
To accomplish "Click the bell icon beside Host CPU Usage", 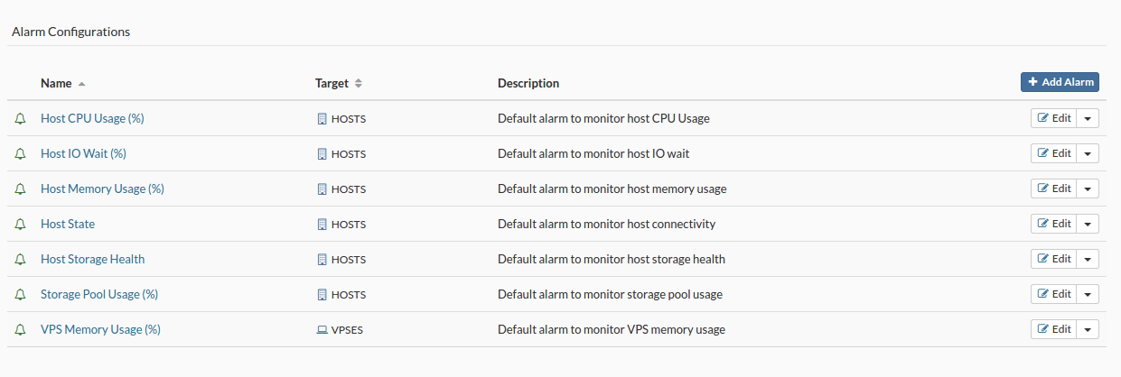I will [21, 118].
